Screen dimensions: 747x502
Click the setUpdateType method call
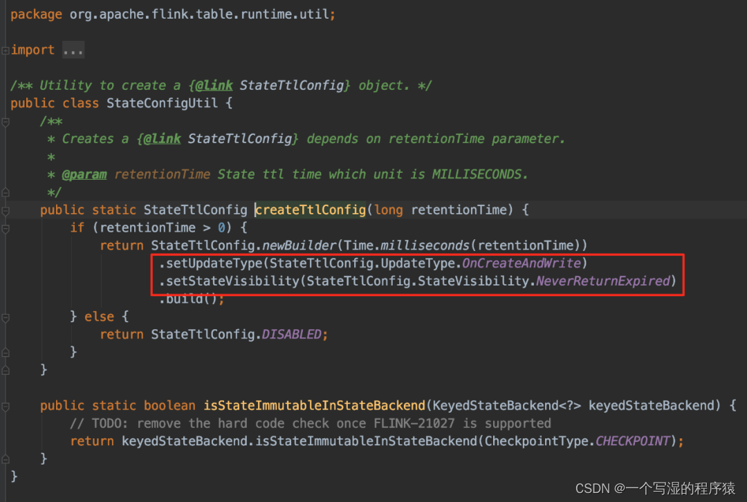214,263
